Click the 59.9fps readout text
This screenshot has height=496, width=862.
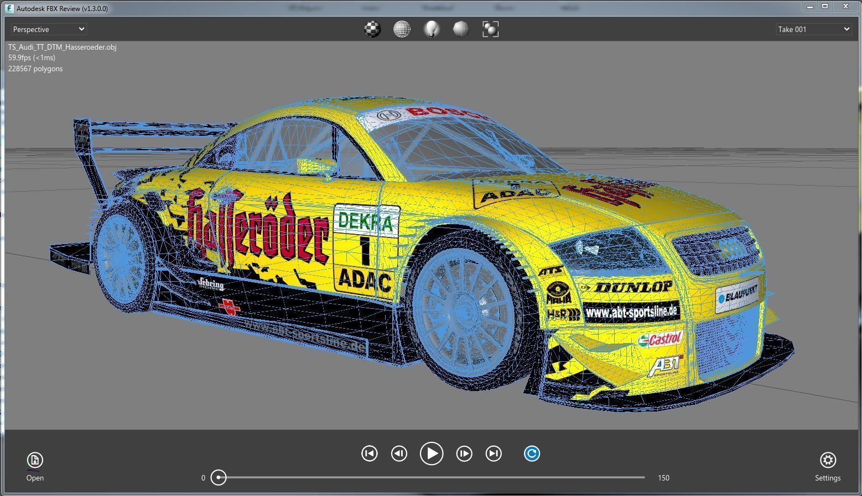pyautogui.click(x=32, y=57)
